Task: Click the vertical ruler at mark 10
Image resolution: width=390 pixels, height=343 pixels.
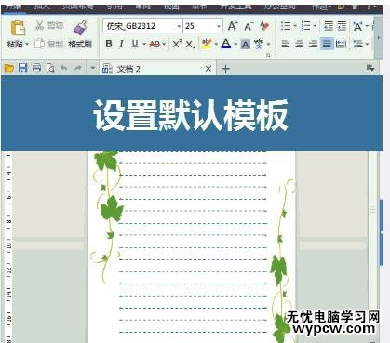Action: pyautogui.click(x=8, y=246)
